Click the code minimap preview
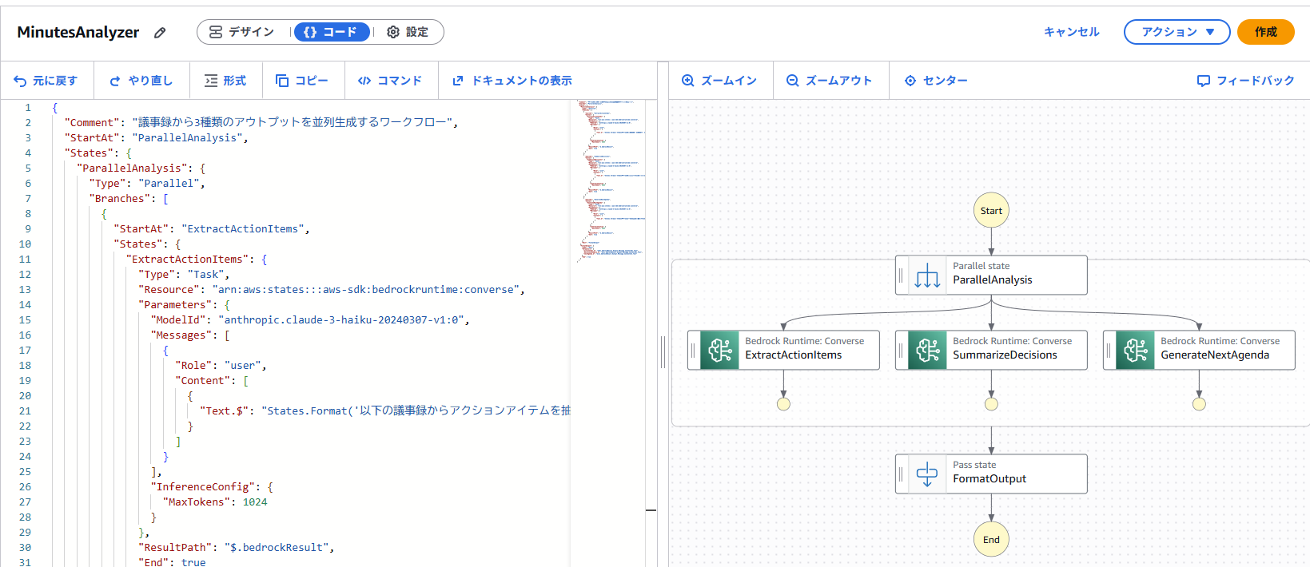Screen dimensions: 1310x567 pyautogui.click(x=611, y=180)
